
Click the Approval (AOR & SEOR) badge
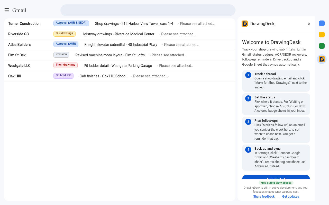[x=71, y=23]
